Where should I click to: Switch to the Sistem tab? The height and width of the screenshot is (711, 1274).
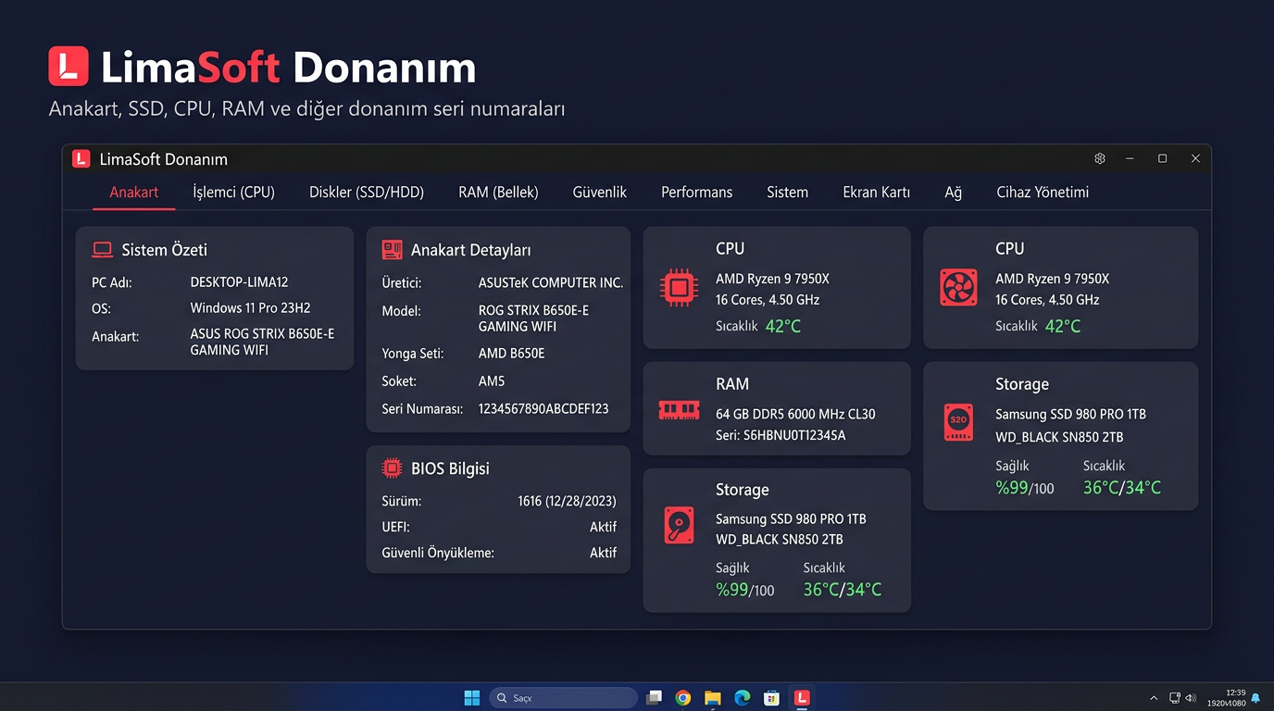click(787, 193)
